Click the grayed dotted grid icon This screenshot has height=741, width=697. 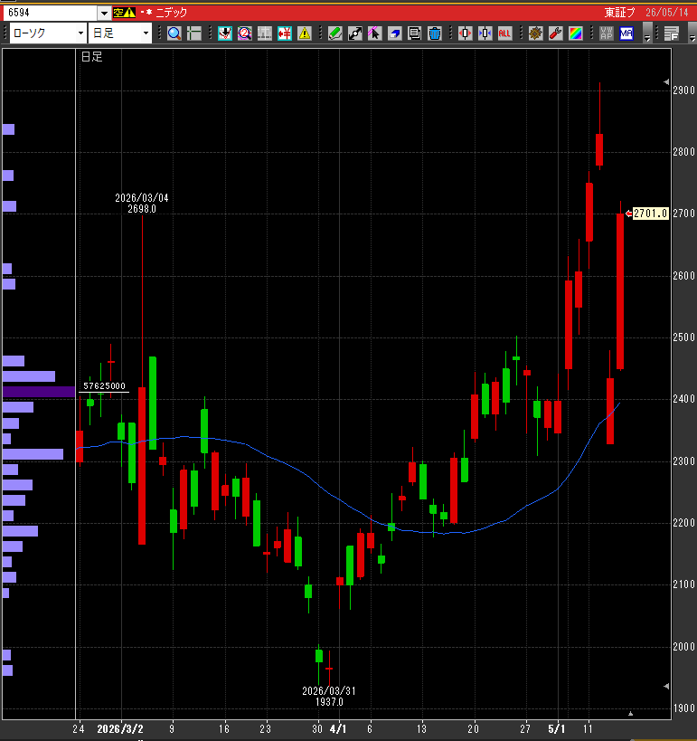pyautogui.click(x=265, y=33)
